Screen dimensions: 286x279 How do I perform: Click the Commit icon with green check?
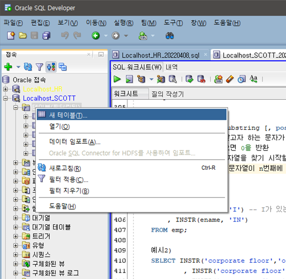pyautogui.click(x=189, y=79)
